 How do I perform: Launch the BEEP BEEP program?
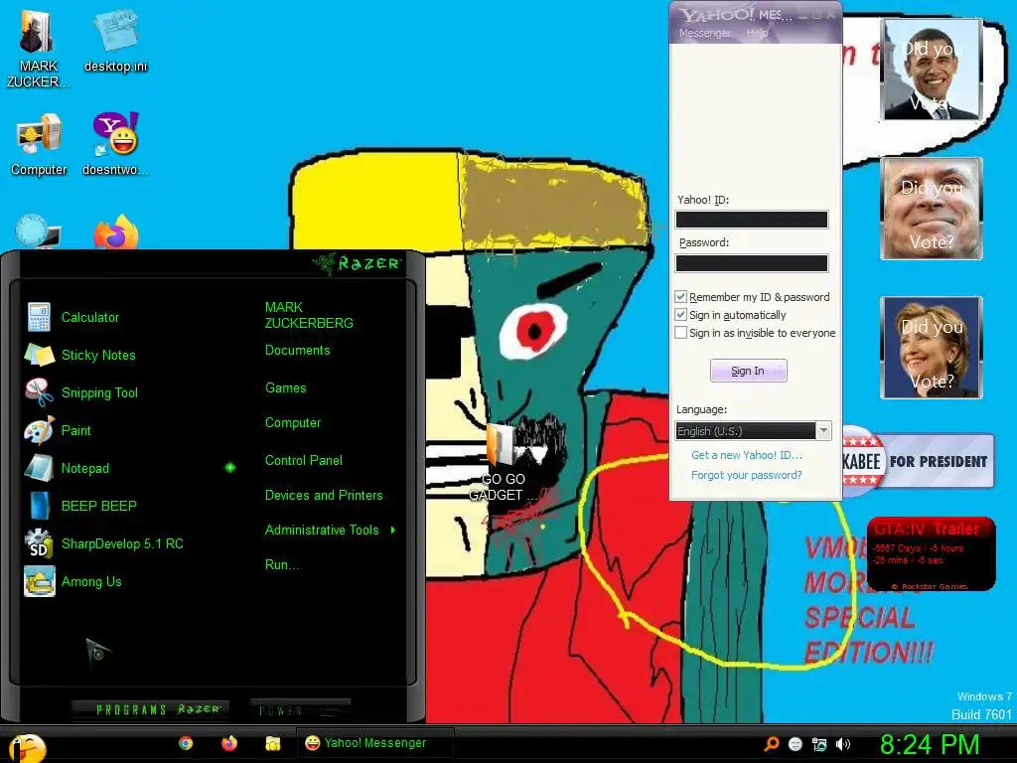[81, 506]
